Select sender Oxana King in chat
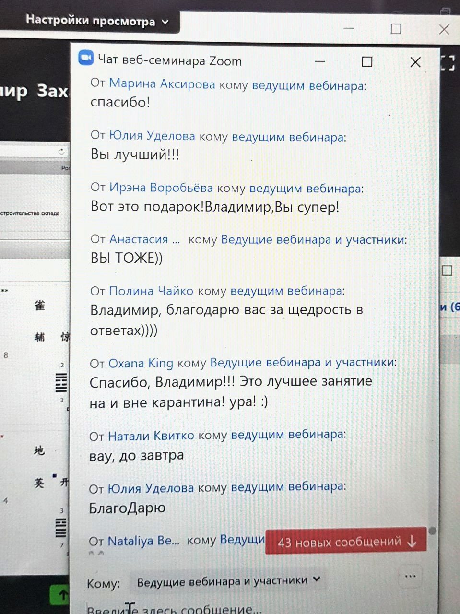Screen dimensions: 460x614 tap(141, 363)
